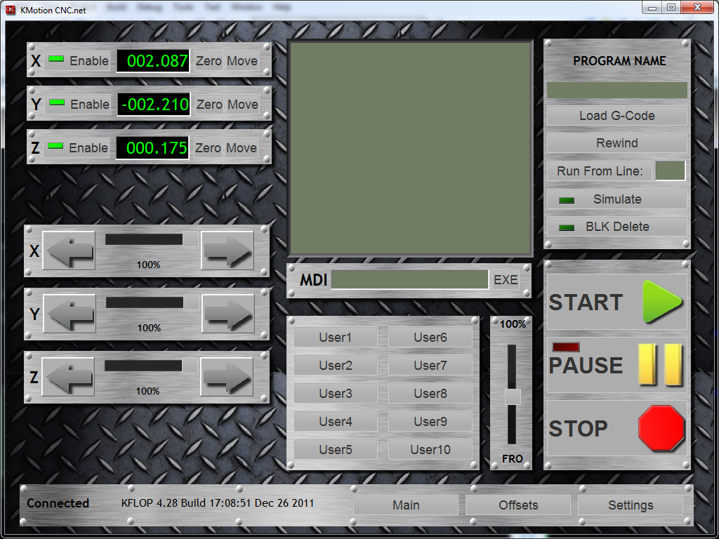Disable the Z axis Enable toggle
The height and width of the screenshot is (539, 719).
[x=78, y=148]
